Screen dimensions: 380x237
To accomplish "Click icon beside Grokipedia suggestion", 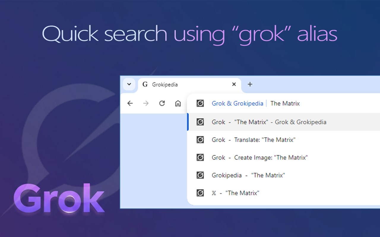I will tap(200, 175).
